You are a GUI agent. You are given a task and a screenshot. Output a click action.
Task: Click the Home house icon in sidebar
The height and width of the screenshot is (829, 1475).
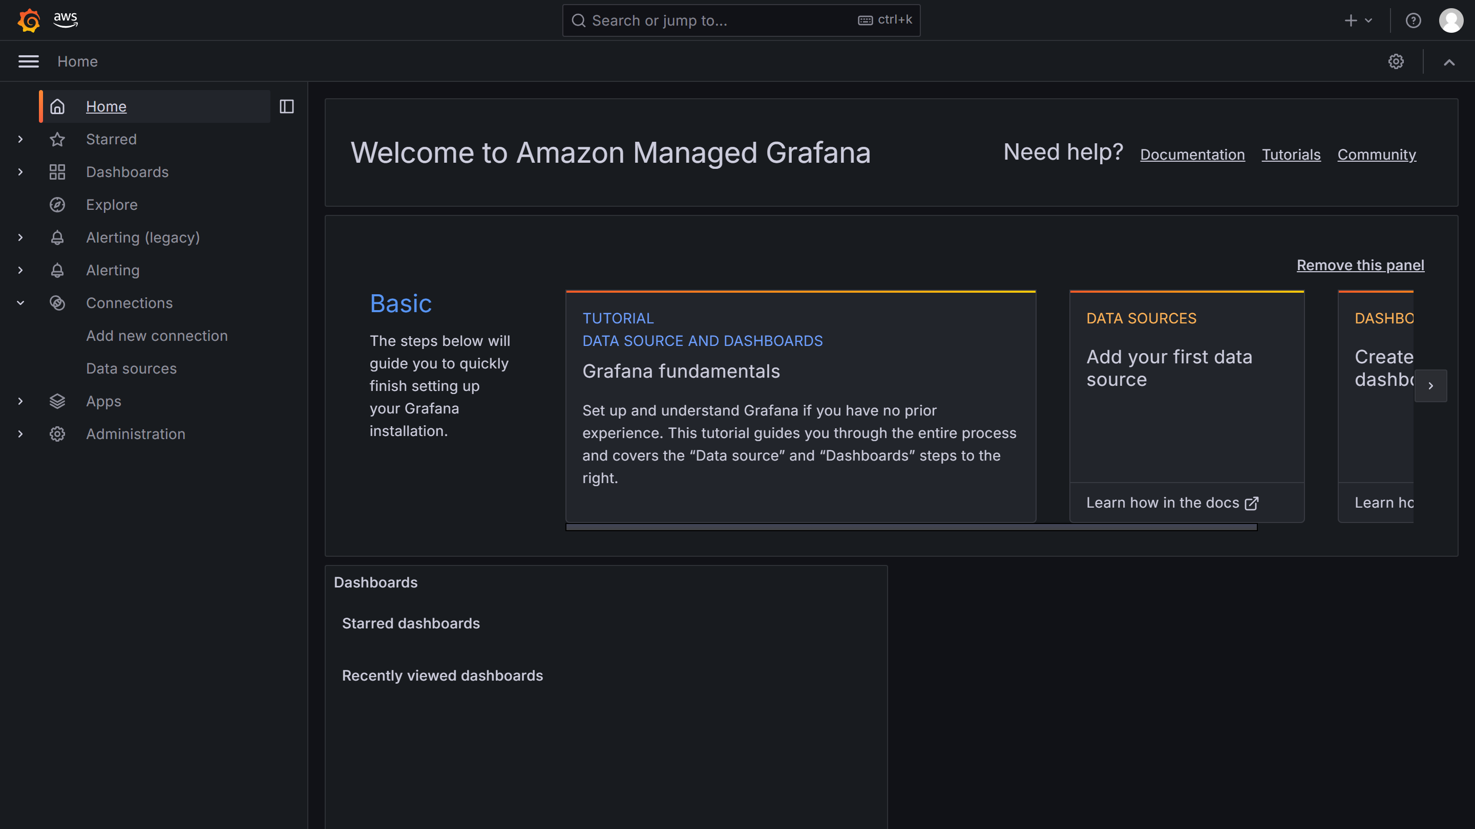click(x=57, y=106)
